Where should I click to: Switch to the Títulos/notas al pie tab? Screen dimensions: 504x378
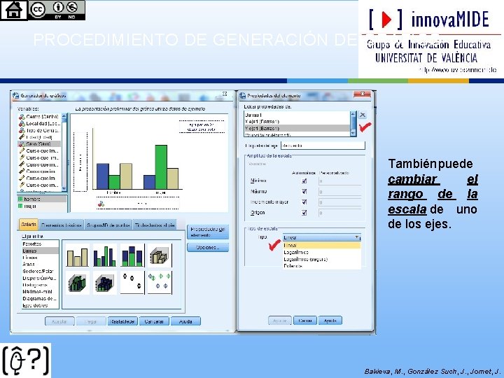tap(155, 225)
